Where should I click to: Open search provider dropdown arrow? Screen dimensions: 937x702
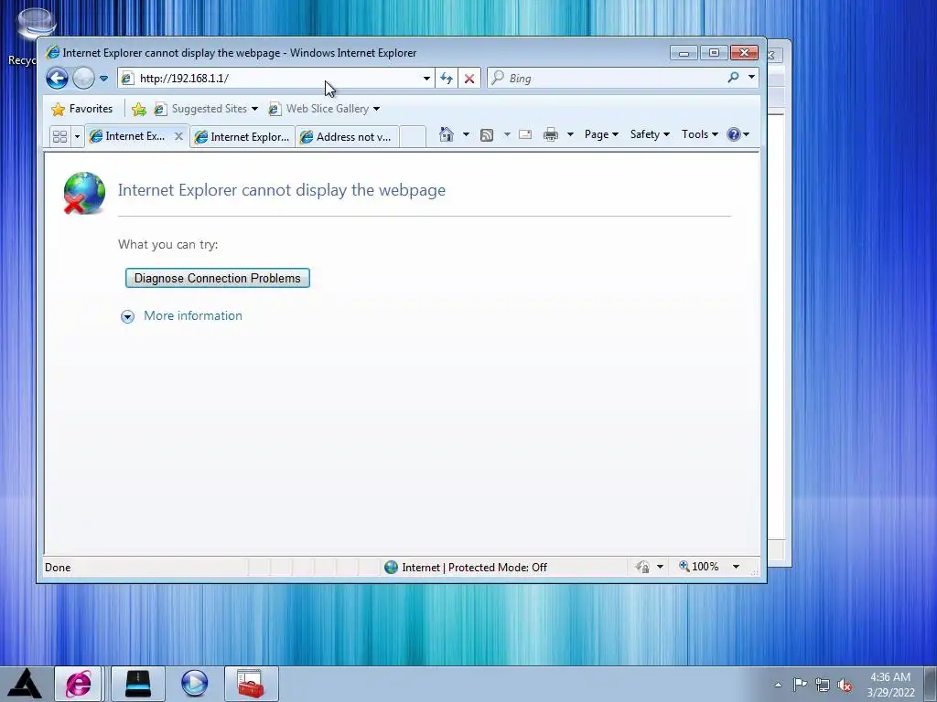click(752, 78)
